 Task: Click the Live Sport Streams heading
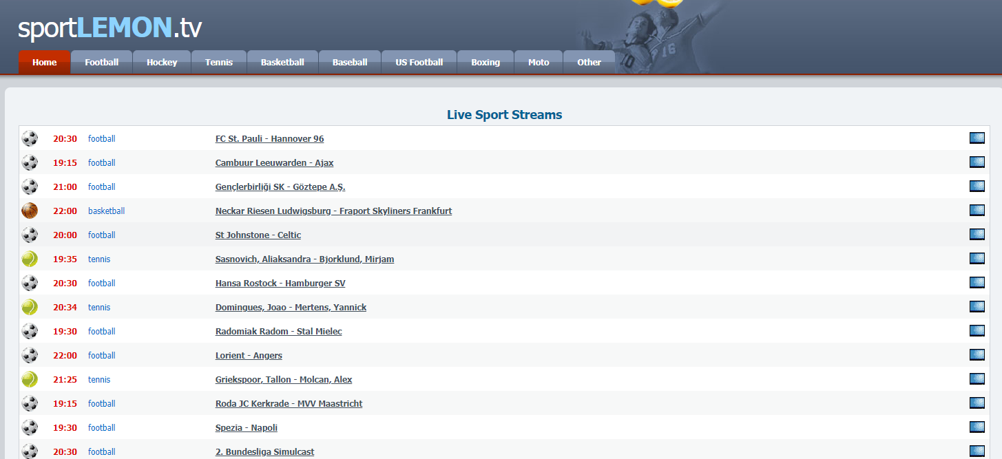click(504, 115)
